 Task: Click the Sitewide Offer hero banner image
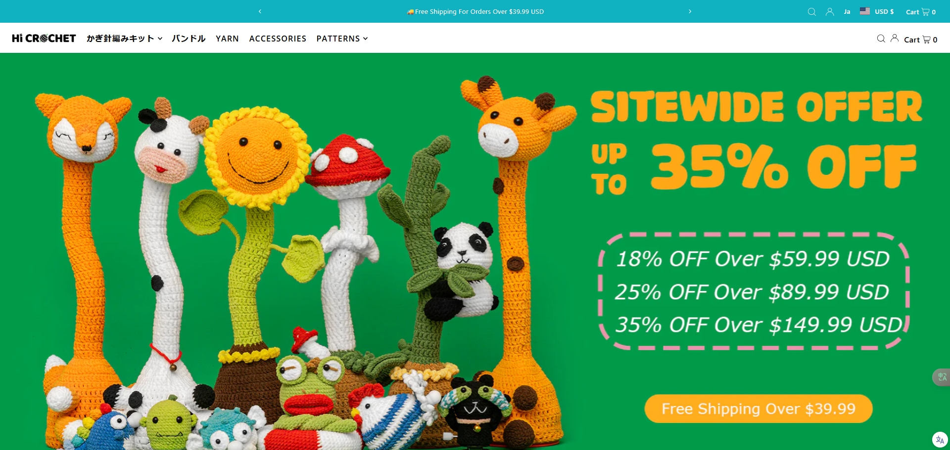[475, 251]
